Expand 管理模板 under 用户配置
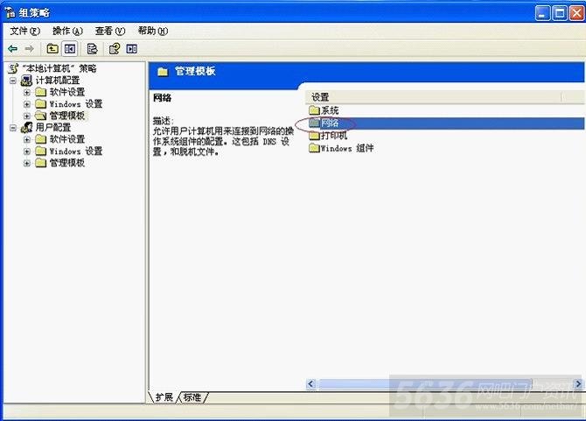586x421 pixels. pyautogui.click(x=27, y=163)
